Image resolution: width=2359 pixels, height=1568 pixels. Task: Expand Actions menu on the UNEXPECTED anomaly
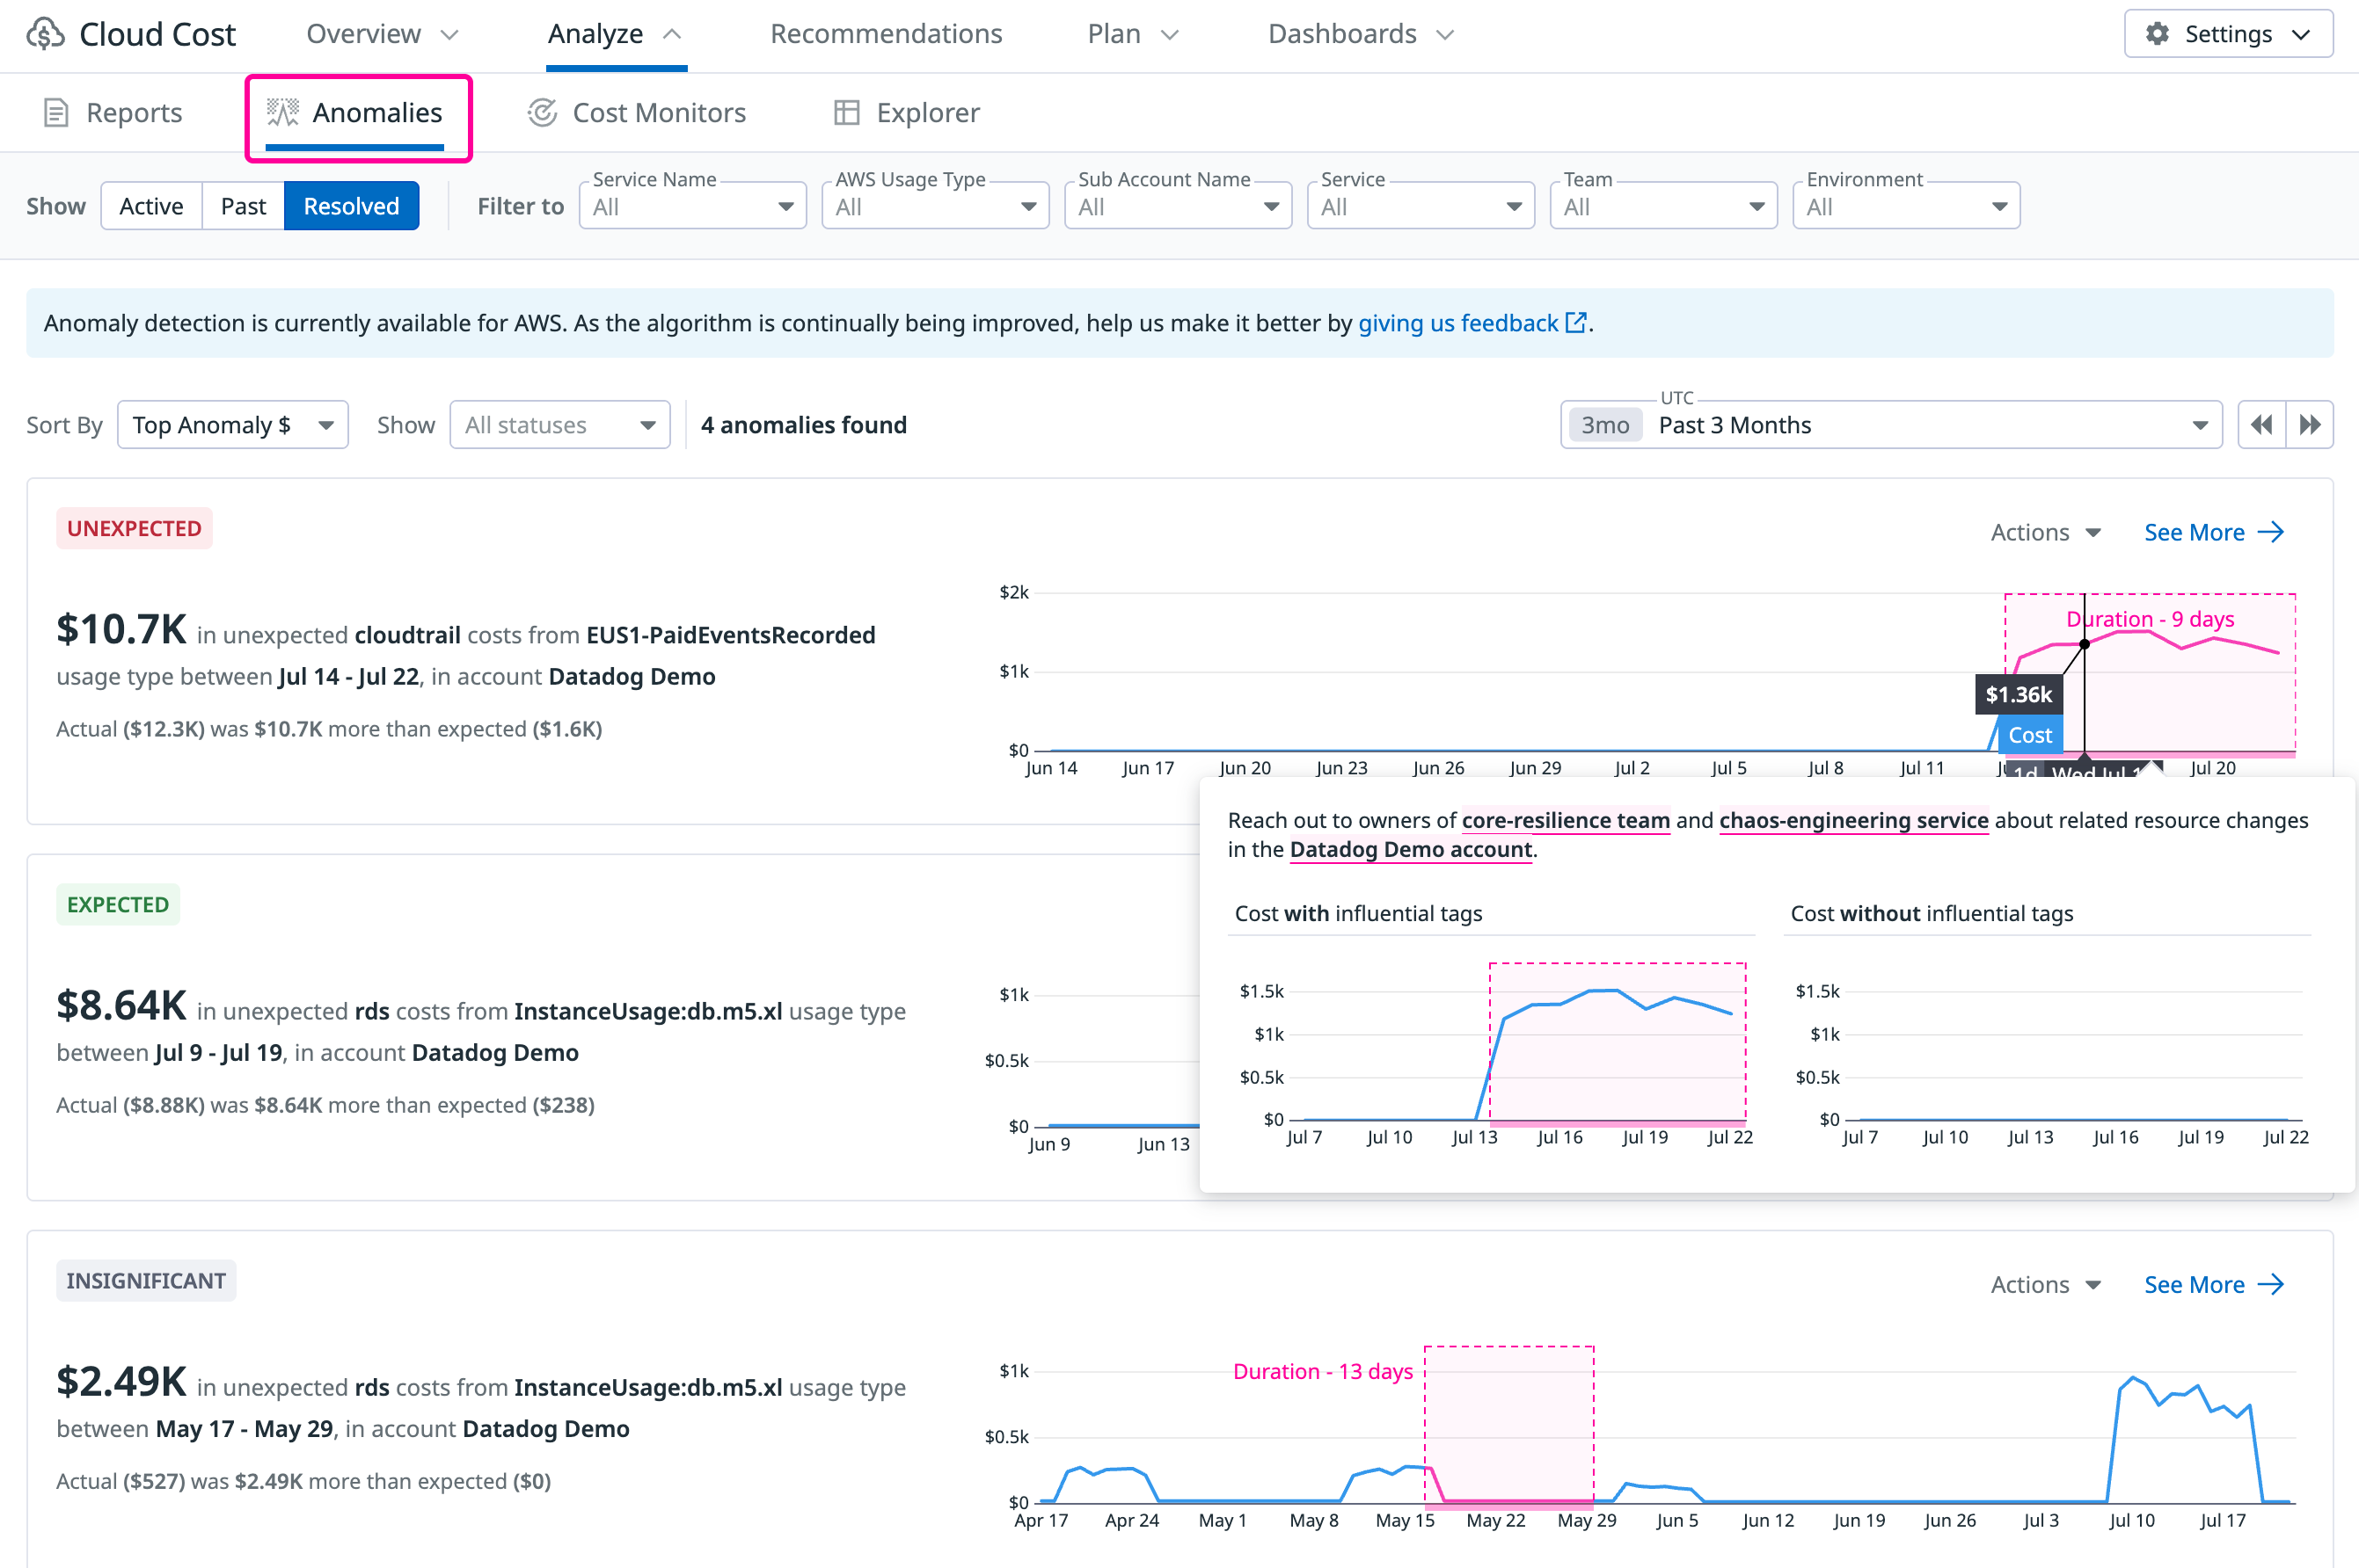pos(2045,532)
